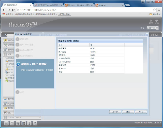Viewport: 163px width, 128px height.
Task: Click the RAID status icon in bottom bar
Action: (x=6, y=123)
